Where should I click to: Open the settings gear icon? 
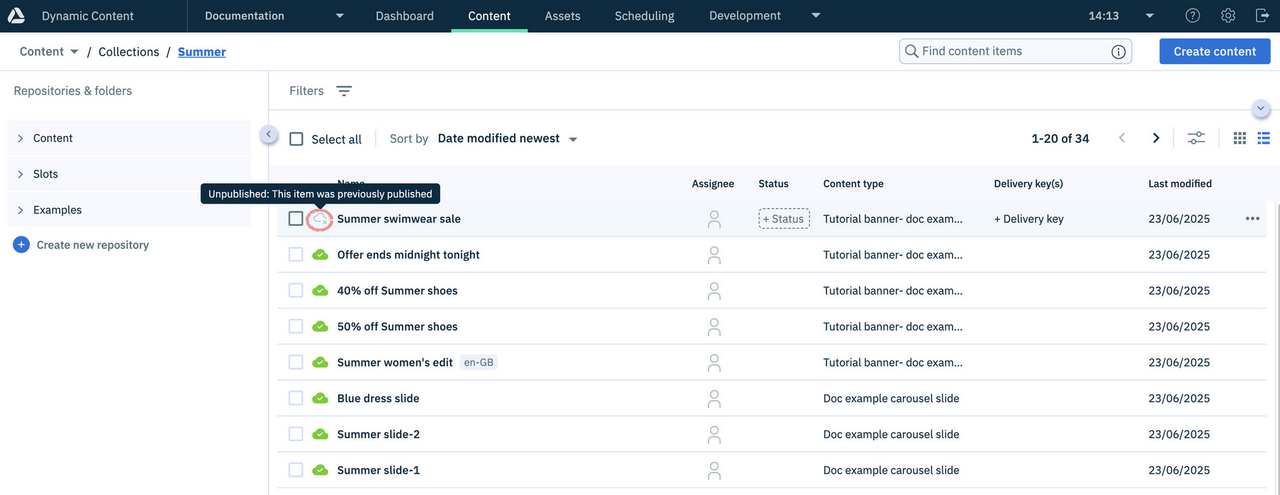(1228, 16)
